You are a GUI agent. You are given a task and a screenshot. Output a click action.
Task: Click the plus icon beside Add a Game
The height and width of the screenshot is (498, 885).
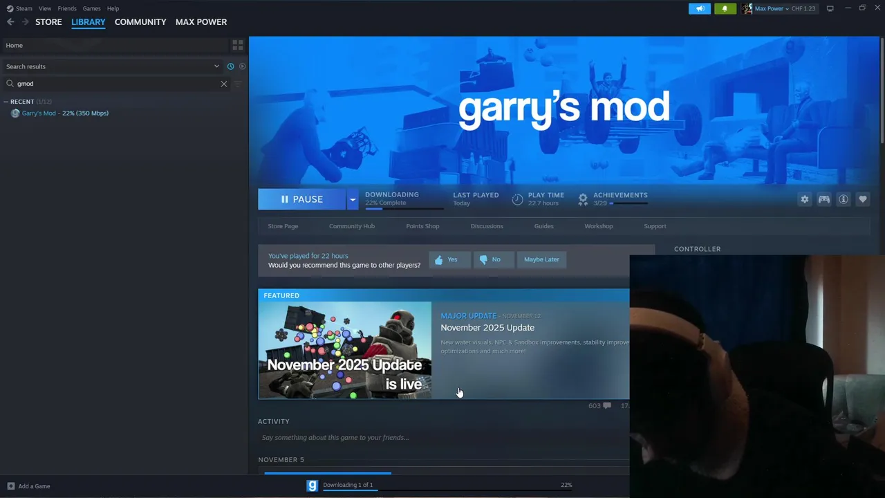point(10,486)
